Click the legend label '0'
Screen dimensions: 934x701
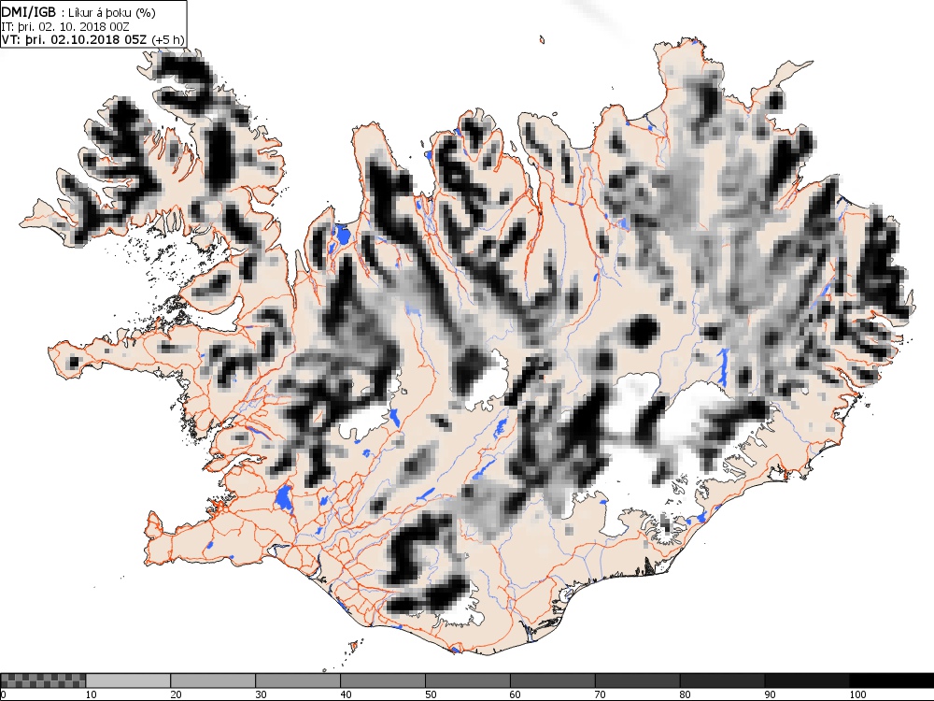click(x=3, y=694)
